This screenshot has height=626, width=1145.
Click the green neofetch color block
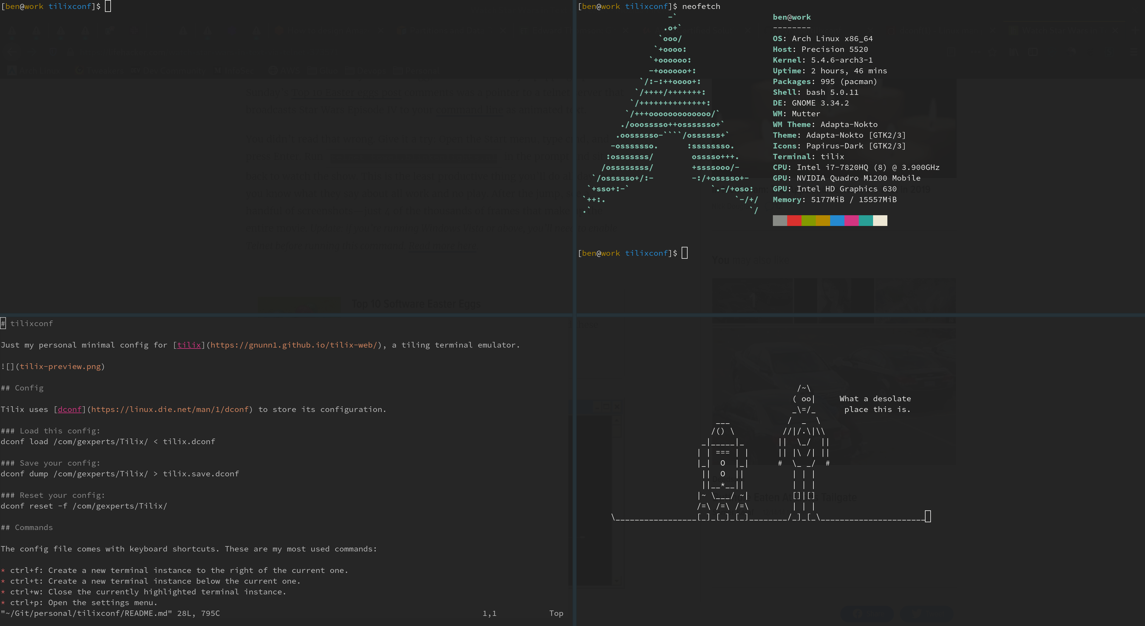(809, 220)
